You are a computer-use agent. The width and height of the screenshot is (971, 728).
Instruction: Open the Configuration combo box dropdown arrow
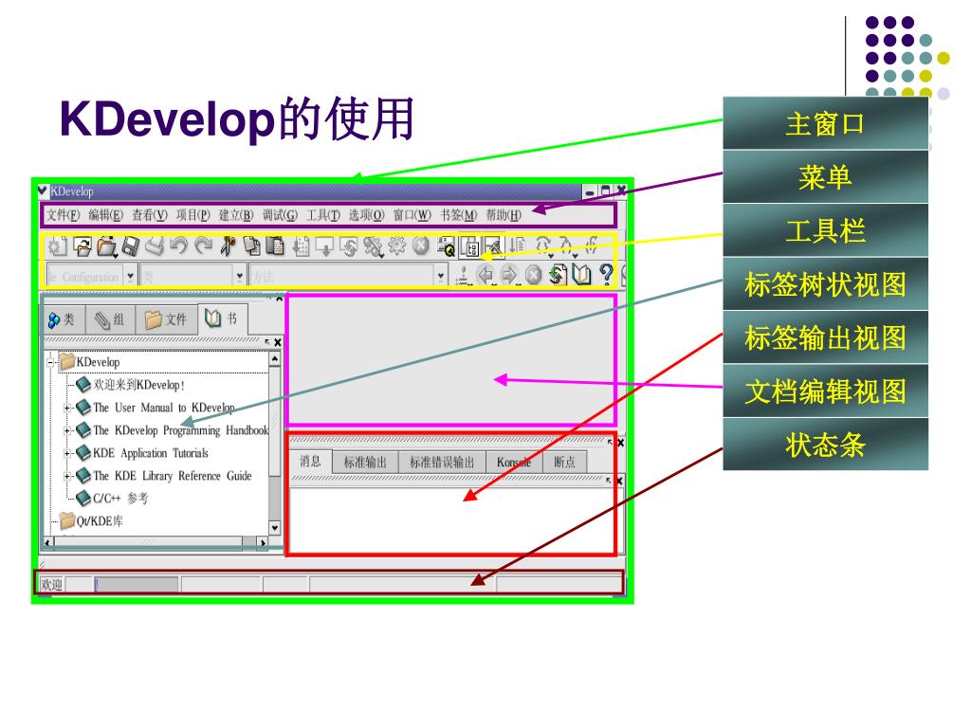[131, 276]
